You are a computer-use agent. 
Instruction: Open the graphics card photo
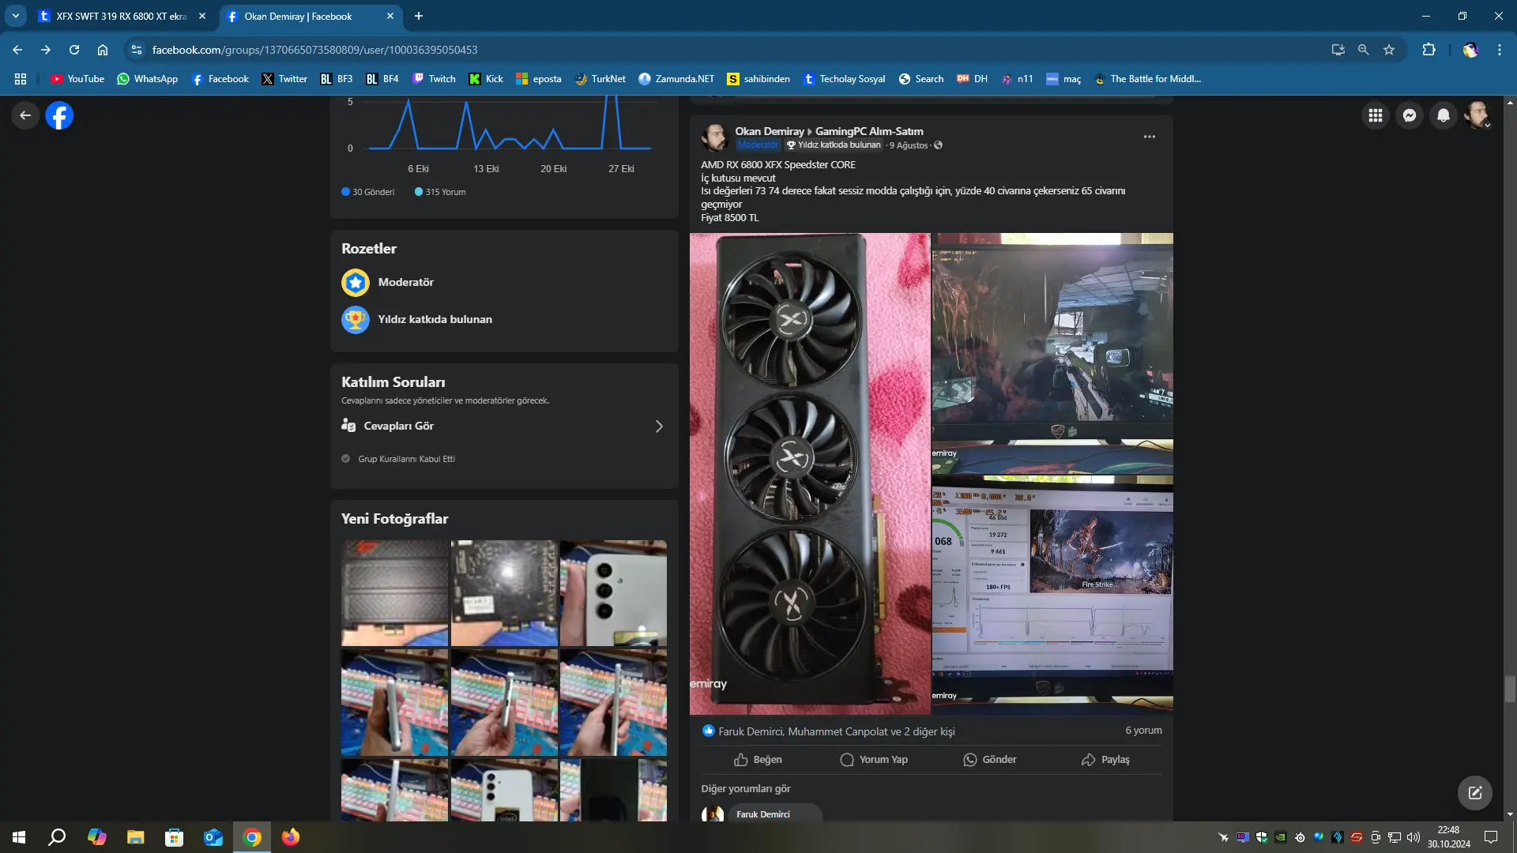pyautogui.click(x=810, y=474)
